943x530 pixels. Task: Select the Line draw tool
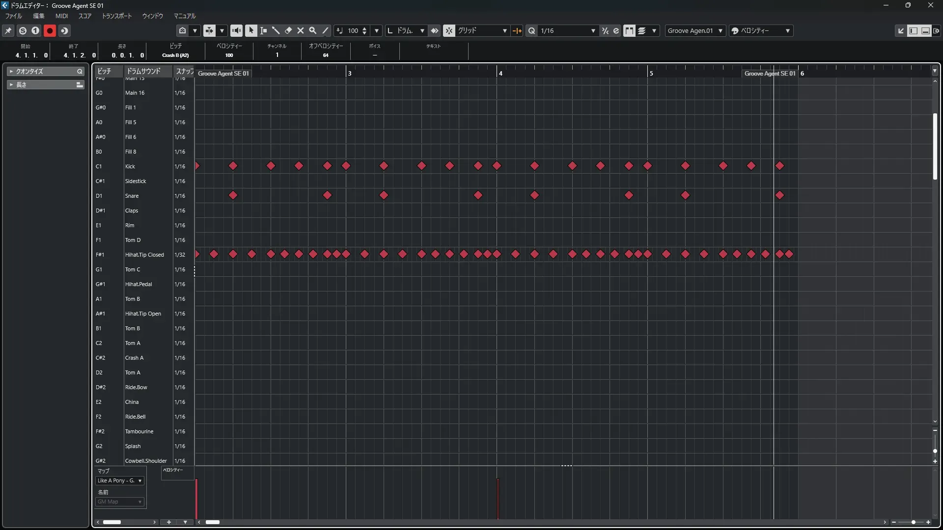(x=325, y=30)
